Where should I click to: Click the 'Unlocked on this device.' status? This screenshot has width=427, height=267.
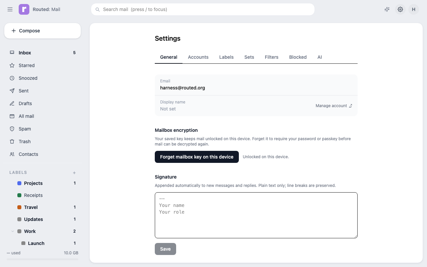click(266, 157)
